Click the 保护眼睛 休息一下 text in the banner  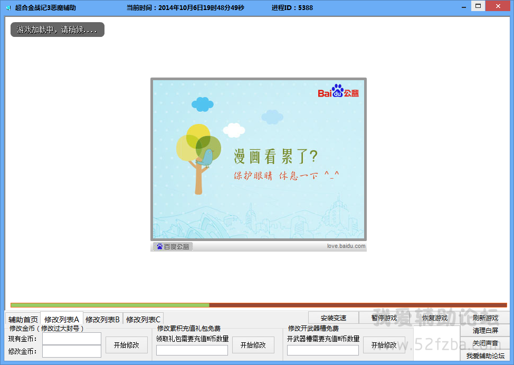point(286,175)
